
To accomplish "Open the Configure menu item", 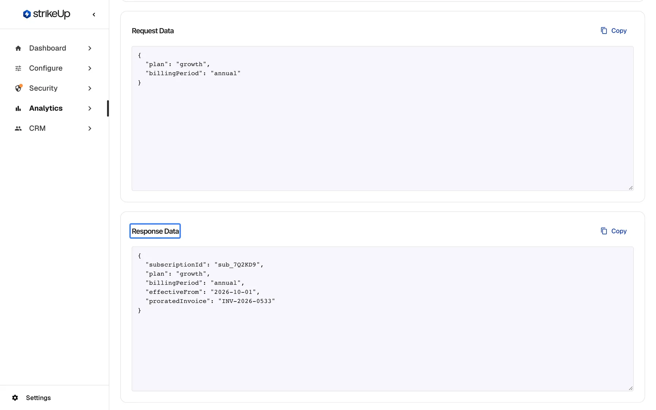I will click(x=54, y=68).
